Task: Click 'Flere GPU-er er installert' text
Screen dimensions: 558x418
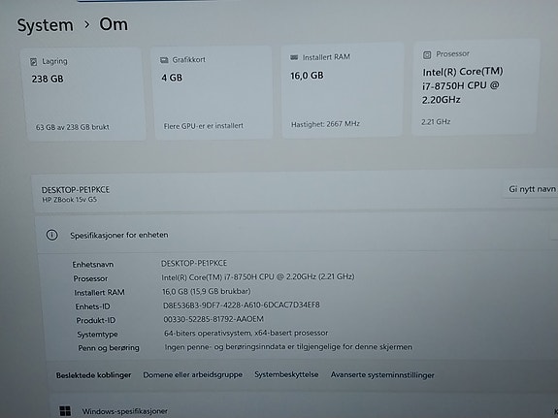Action: [x=204, y=125]
